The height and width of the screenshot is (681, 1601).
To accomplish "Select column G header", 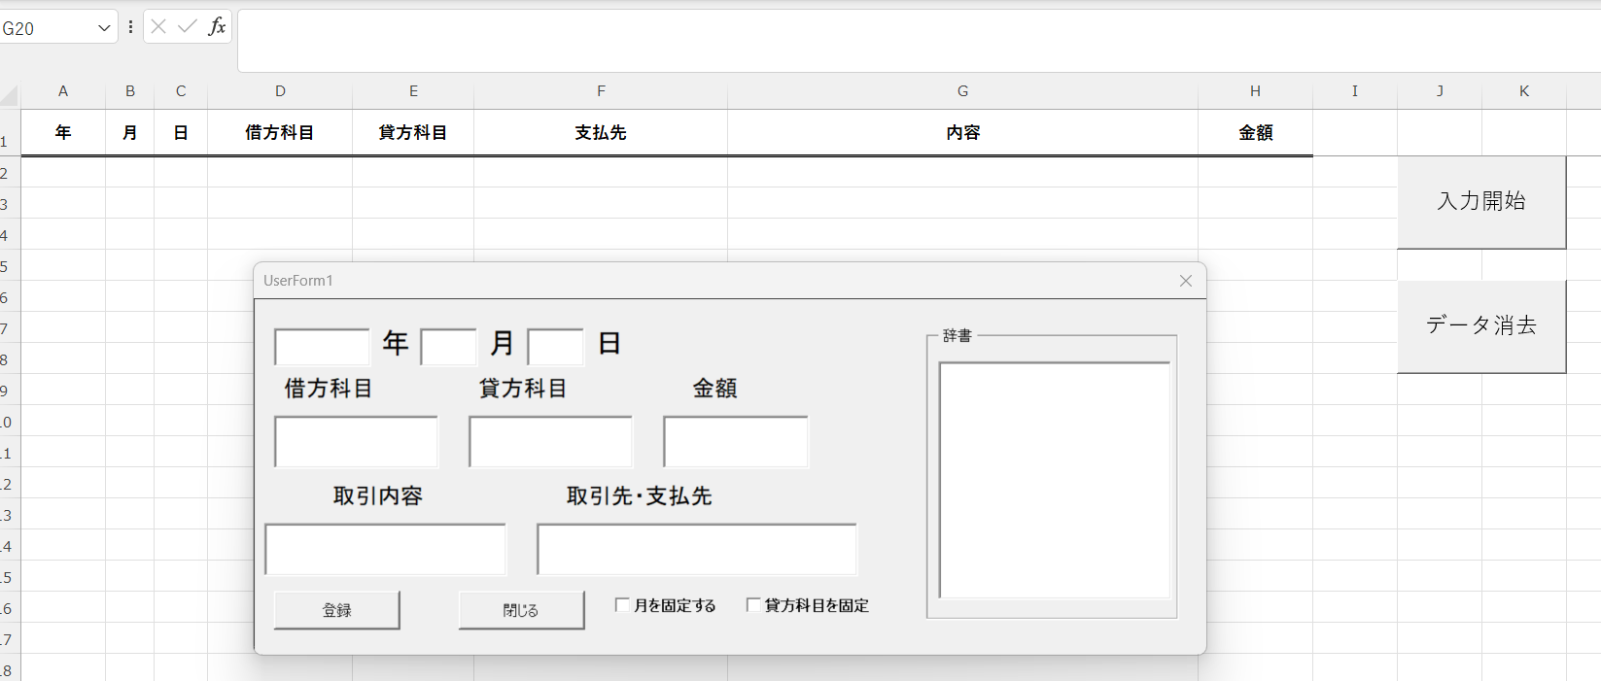I will coord(962,91).
